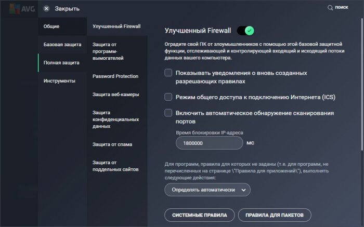Viewport: 364px width, 227px height.
Task: Click the IP block time input field
Action: click(210, 143)
